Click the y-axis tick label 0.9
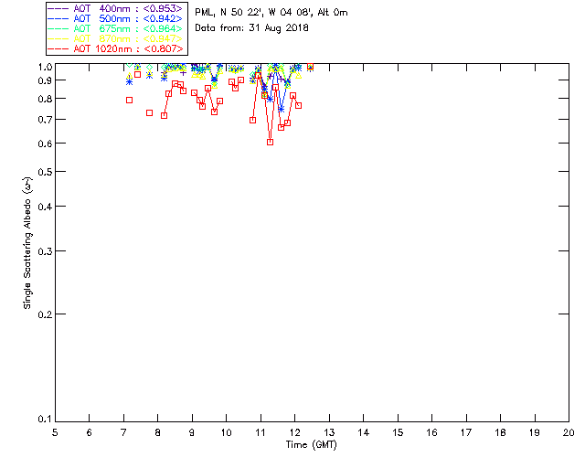 point(45,80)
